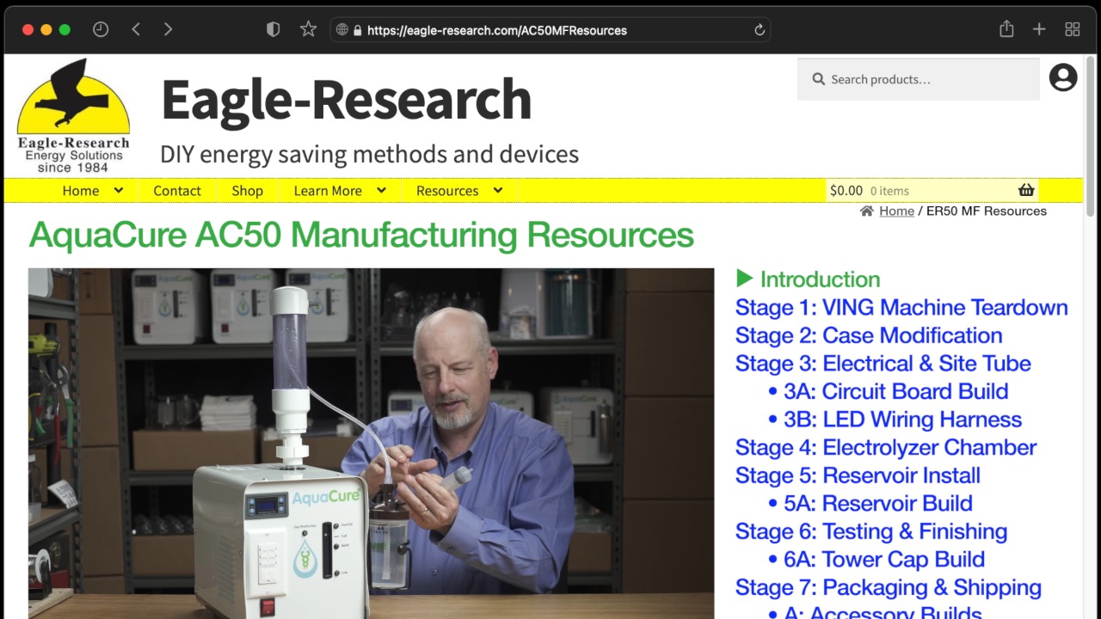Viewport: 1101px width, 619px height.
Task: Click the Home breadcrumb link
Action: 896,211
